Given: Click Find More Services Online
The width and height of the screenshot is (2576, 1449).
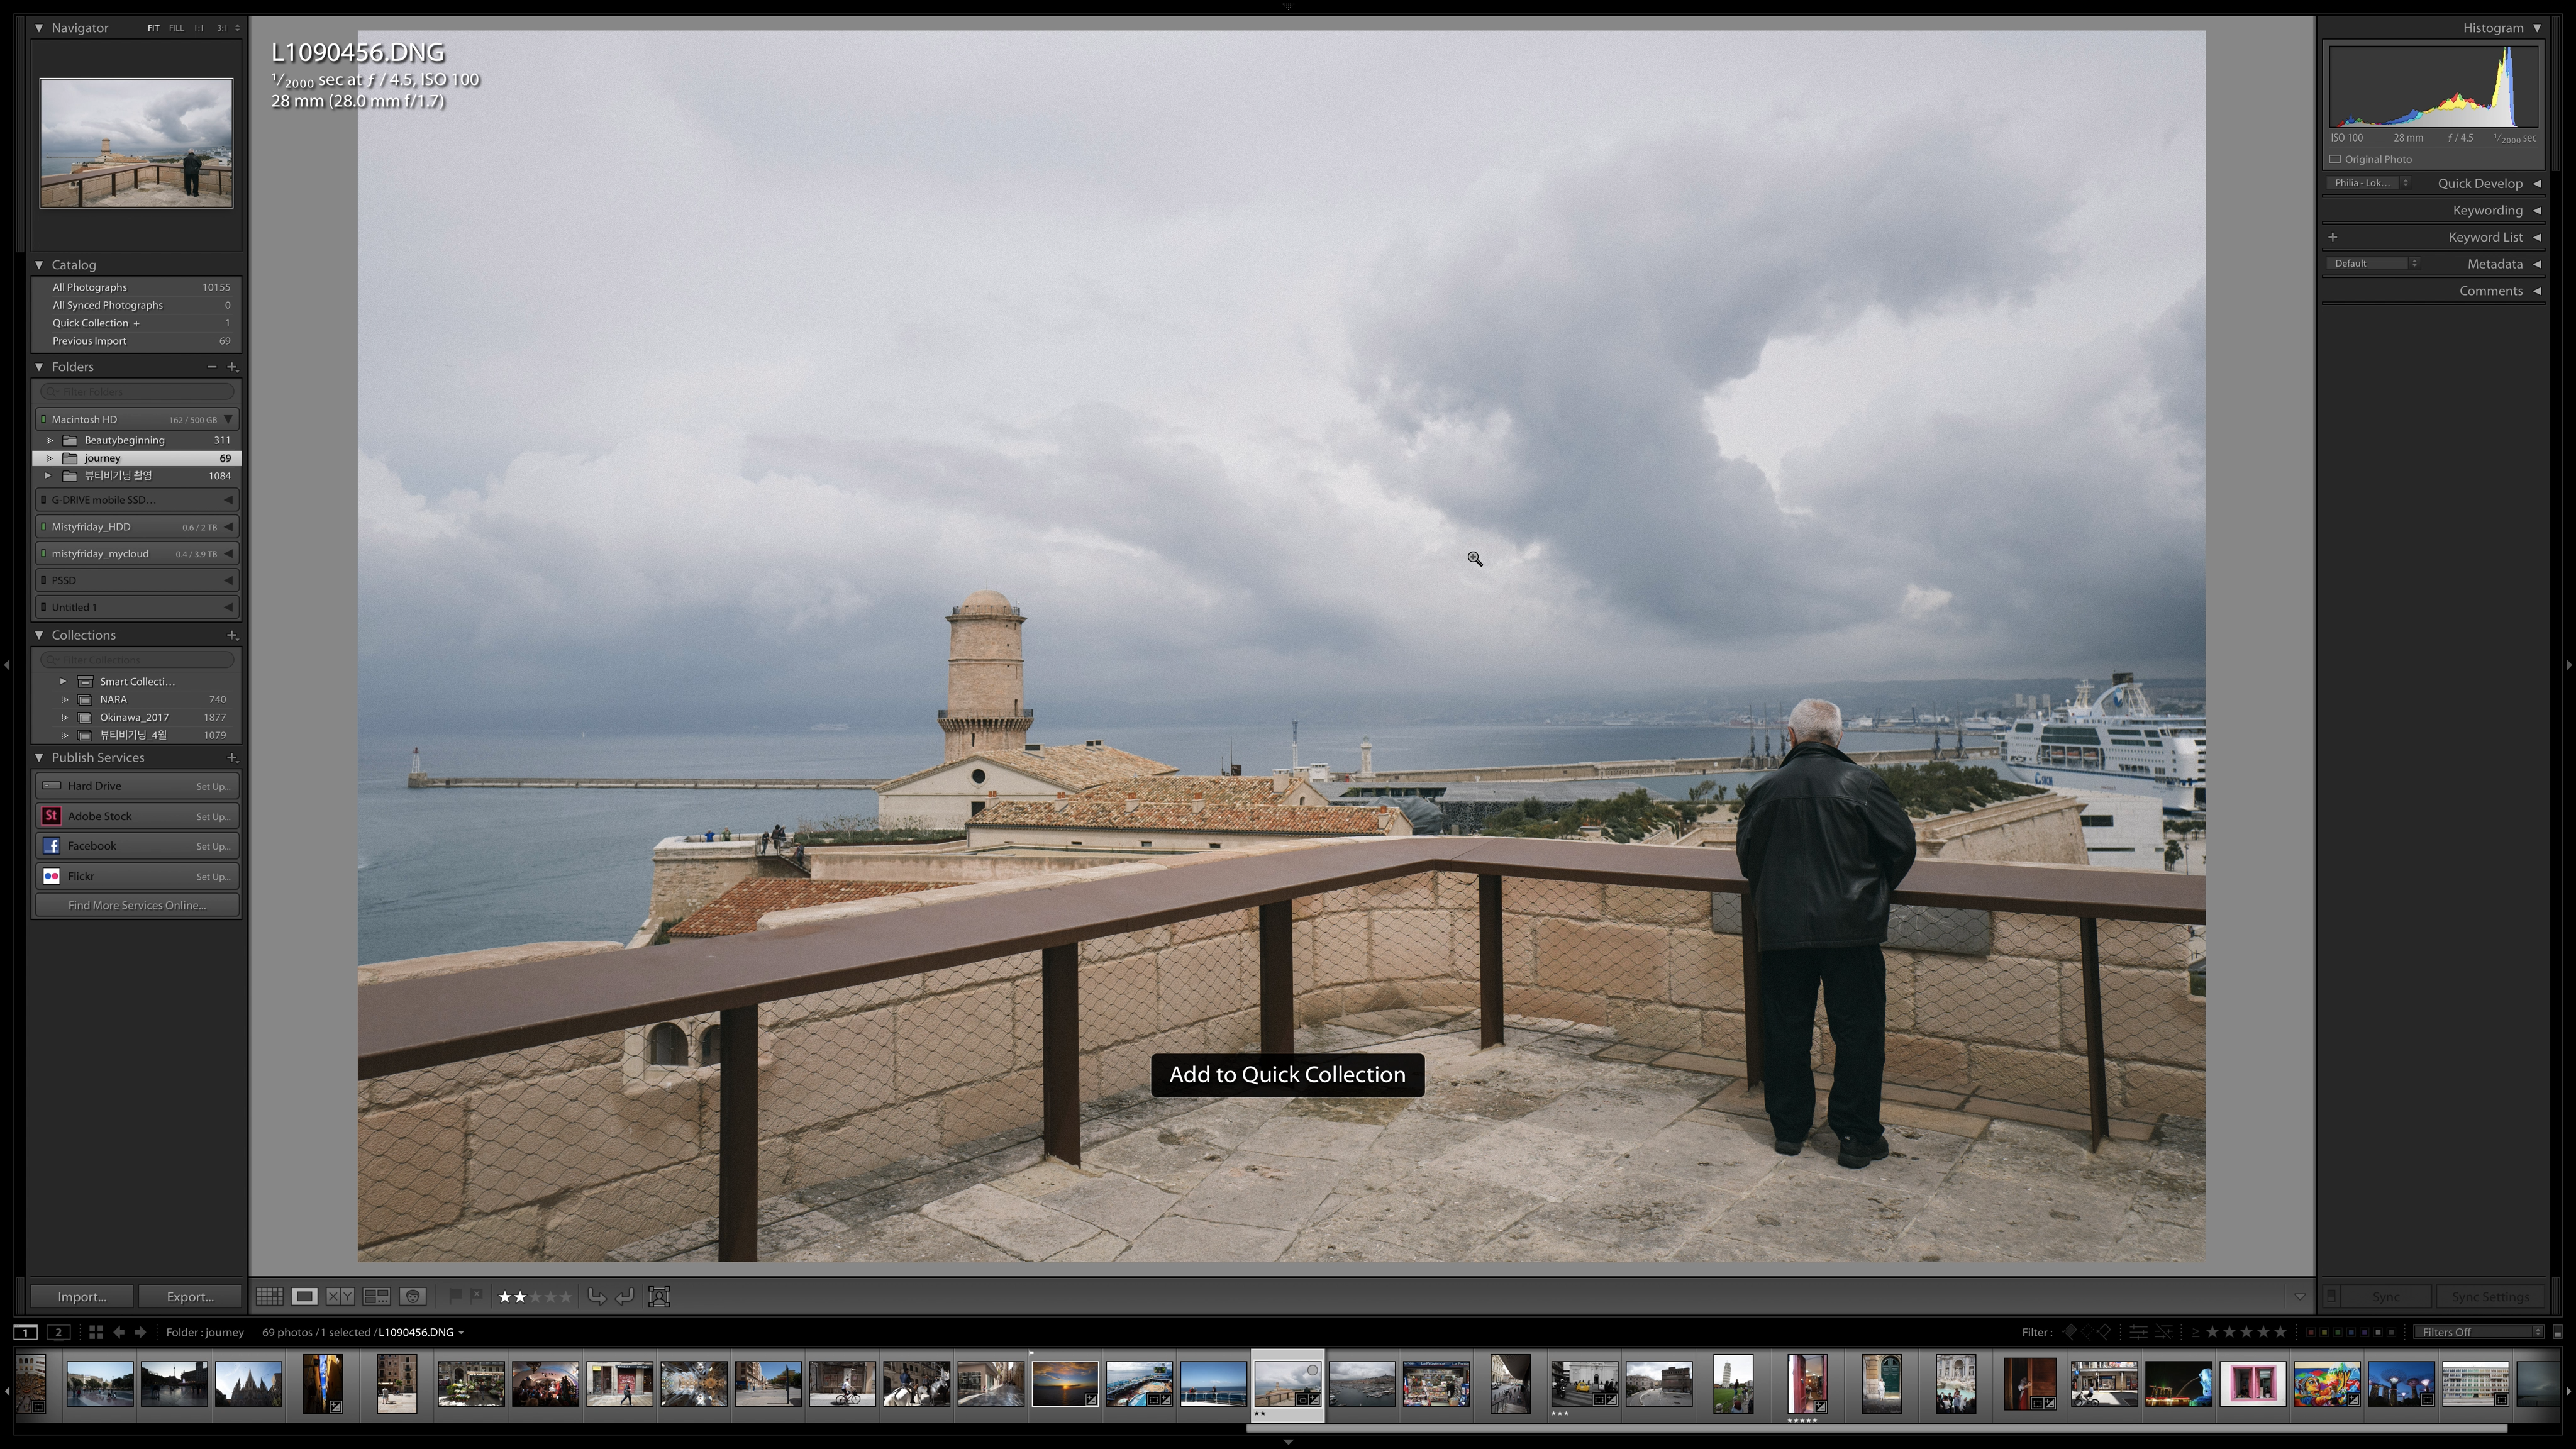Looking at the screenshot, I should pyautogui.click(x=137, y=906).
